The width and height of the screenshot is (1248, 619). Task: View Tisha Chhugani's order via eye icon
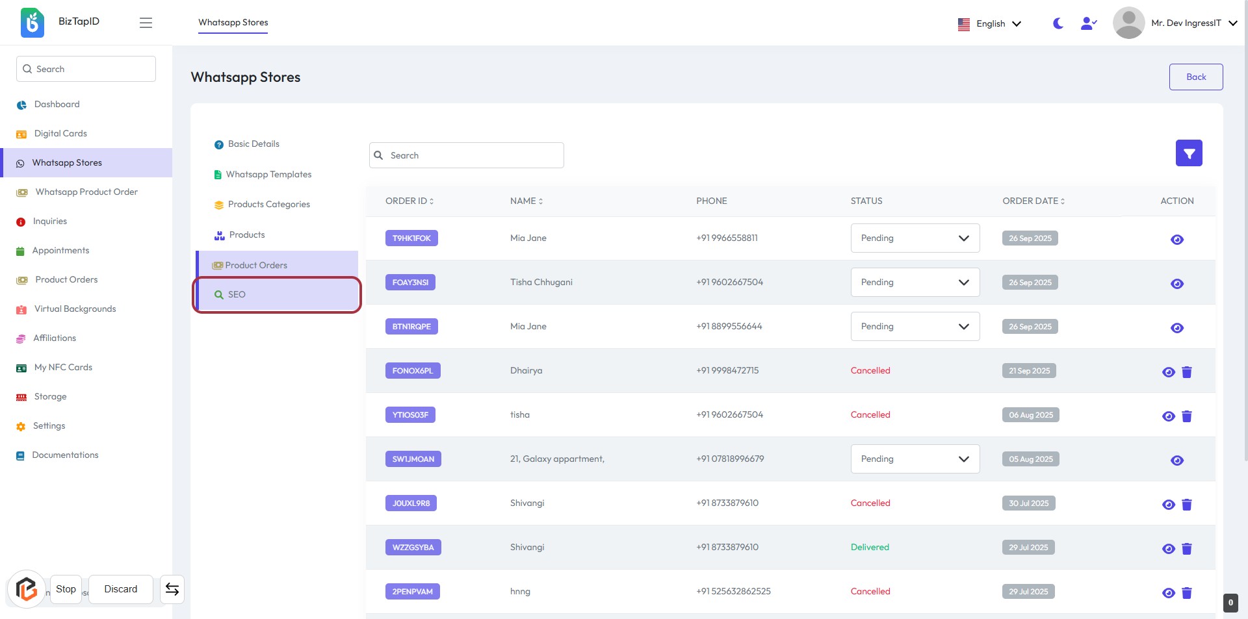coord(1176,283)
